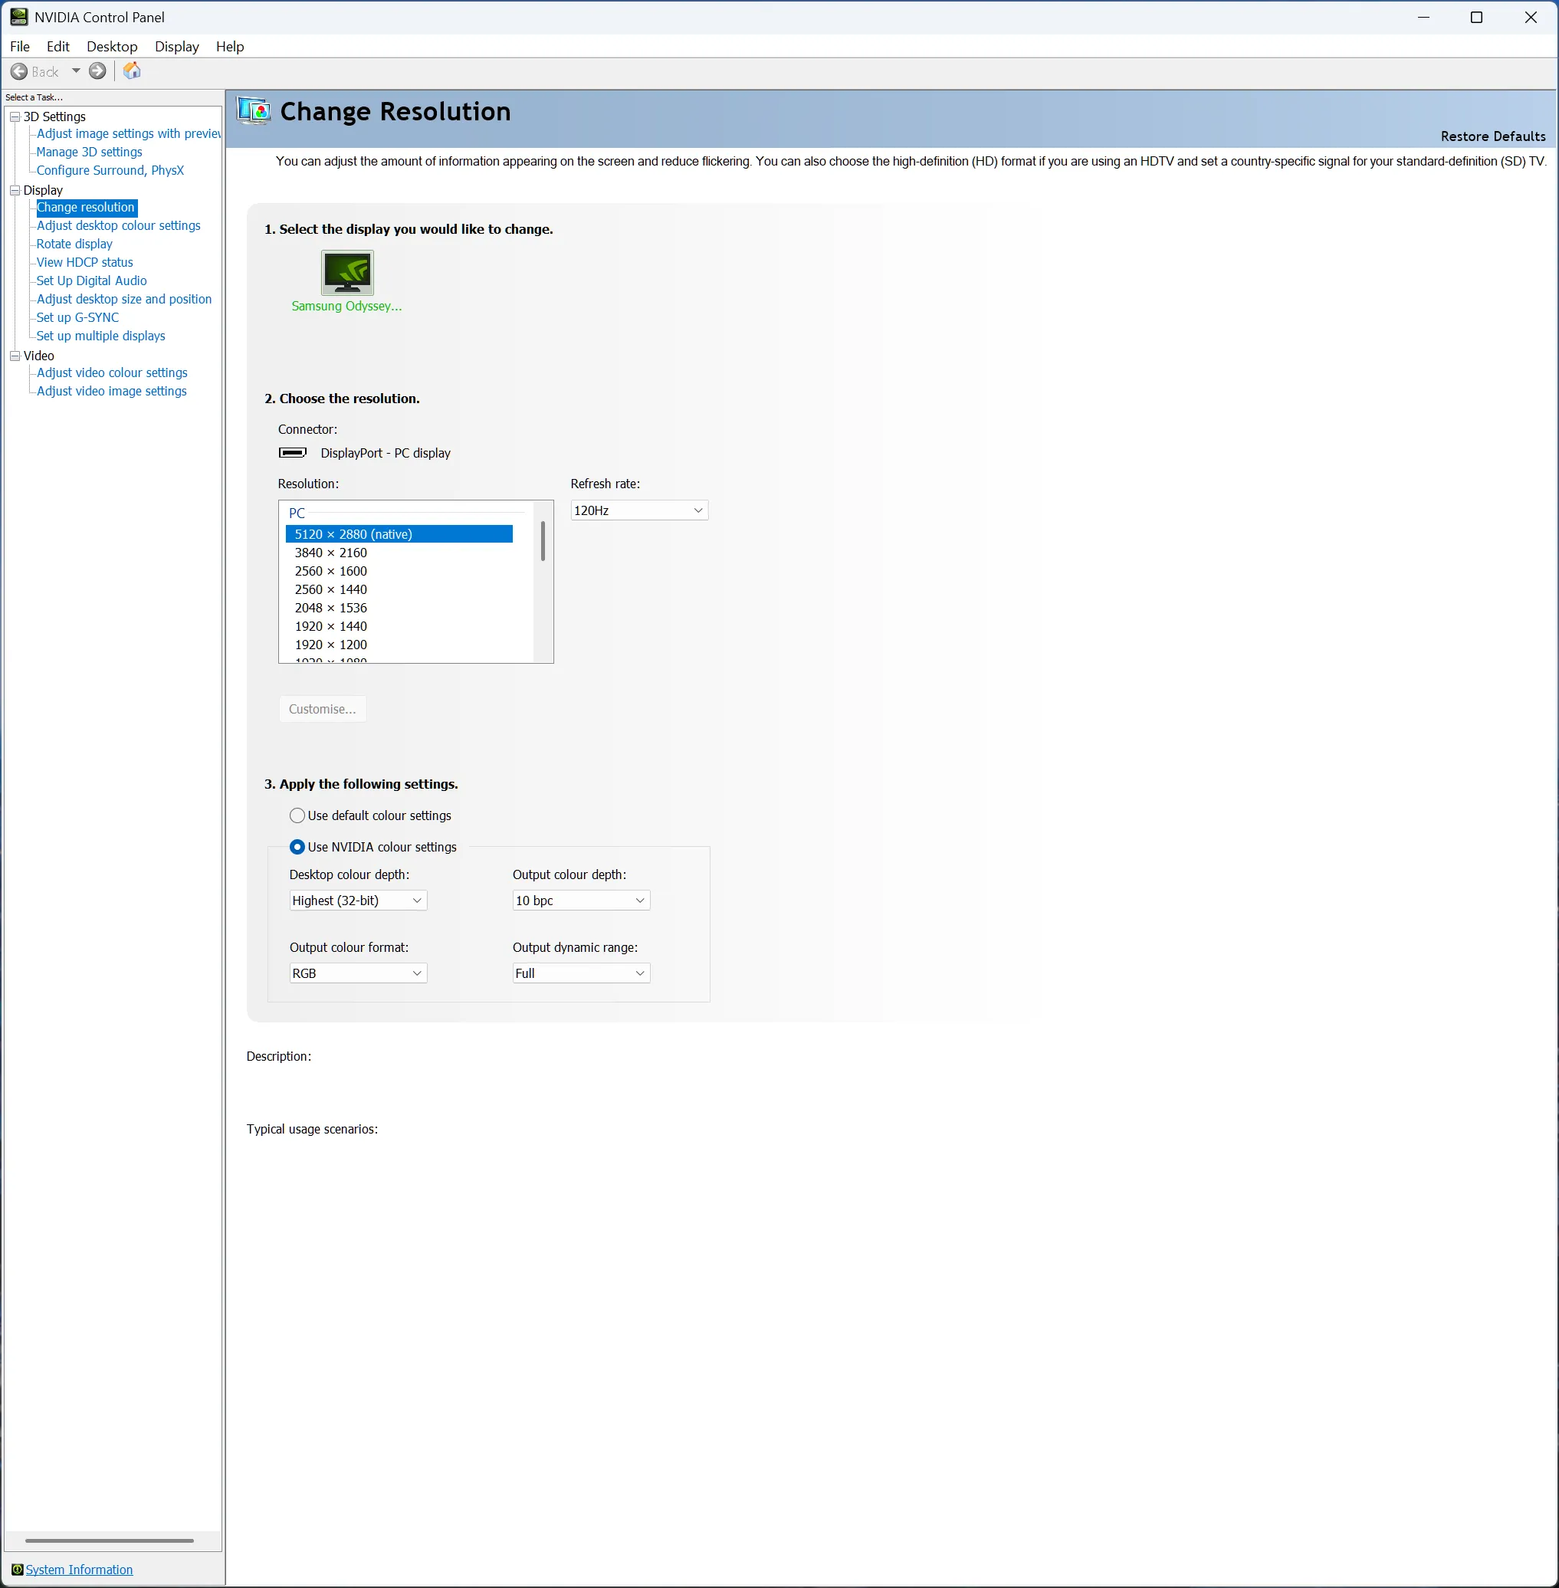
Task: Select the Samsung Odyssey display icon
Action: pos(347,273)
